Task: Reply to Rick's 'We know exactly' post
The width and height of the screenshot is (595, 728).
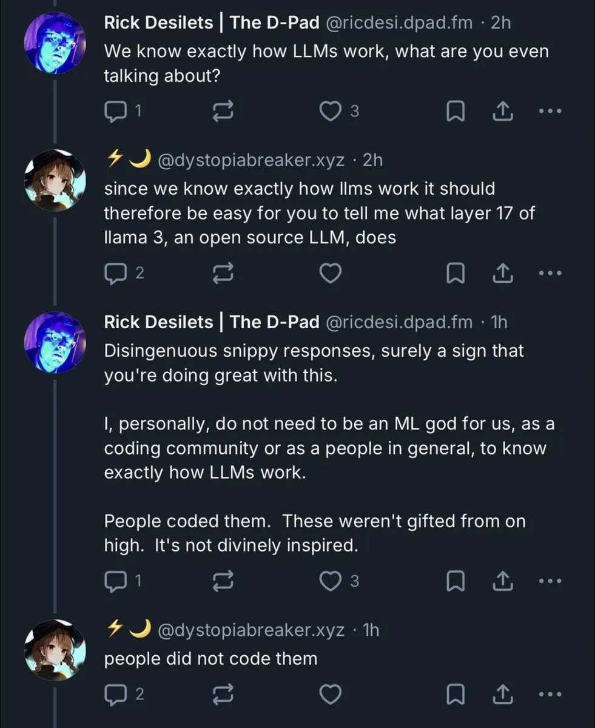Action: tap(114, 111)
